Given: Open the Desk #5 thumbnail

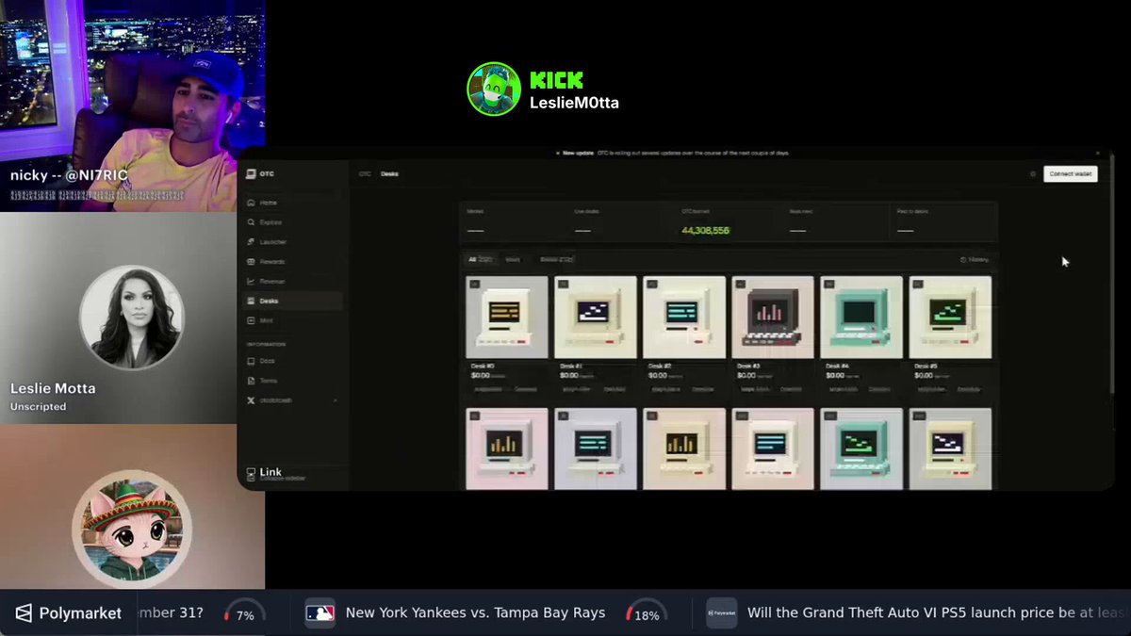Looking at the screenshot, I should click(x=950, y=317).
